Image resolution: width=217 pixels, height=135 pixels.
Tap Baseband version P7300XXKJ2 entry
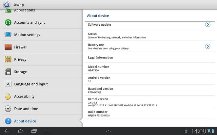tap(150, 90)
